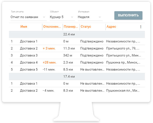Screen dimensions: 153x123
Task: Click the ВЫПОЛНИТЬ button
Action: pyautogui.click(x=128, y=15)
